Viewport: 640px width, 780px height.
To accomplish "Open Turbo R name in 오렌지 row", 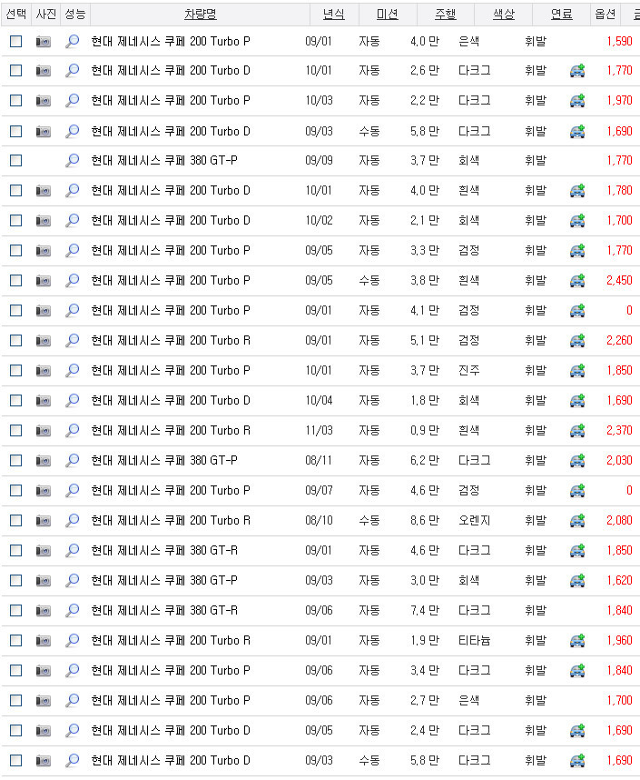I will [171, 520].
